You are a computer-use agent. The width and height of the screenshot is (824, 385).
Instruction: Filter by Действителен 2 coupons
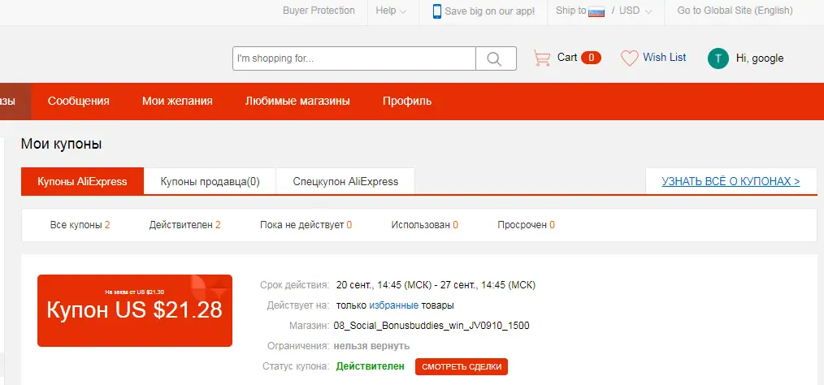tap(184, 225)
